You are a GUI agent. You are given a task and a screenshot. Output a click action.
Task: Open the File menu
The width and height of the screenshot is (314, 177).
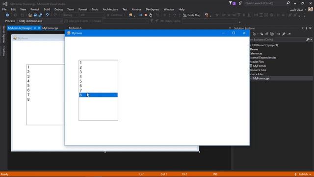(x=4, y=9)
